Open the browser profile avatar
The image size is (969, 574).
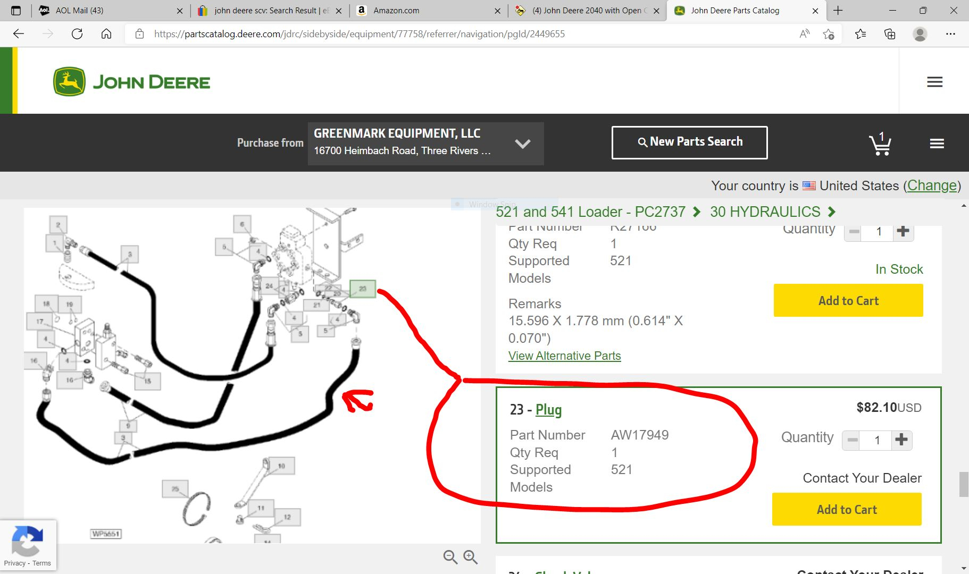coord(920,34)
